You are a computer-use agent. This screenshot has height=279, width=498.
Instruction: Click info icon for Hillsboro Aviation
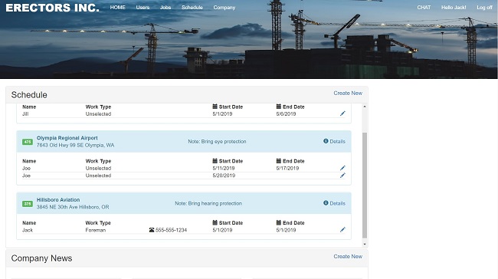tap(326, 203)
